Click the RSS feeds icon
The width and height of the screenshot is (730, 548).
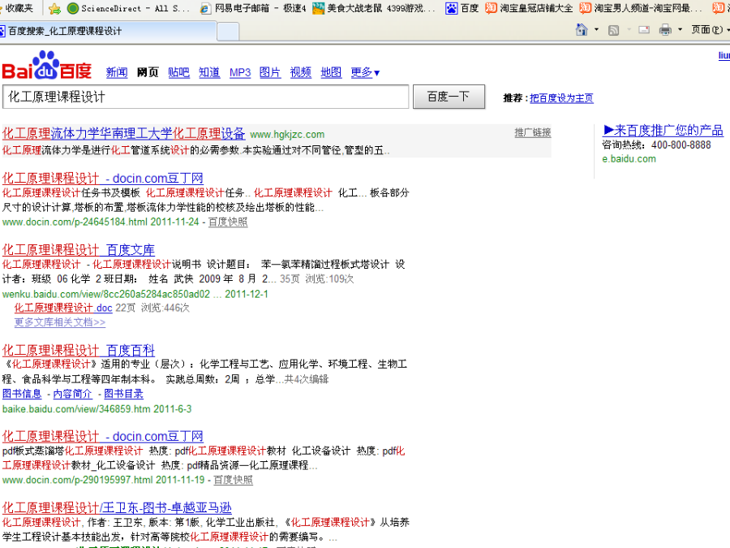click(x=614, y=30)
